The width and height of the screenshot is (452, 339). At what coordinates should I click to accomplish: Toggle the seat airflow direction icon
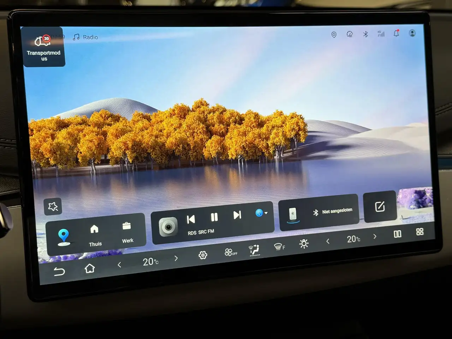[254, 250]
